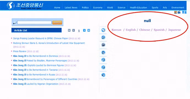Click page number 1 in pagination
The height and width of the screenshot is (99, 190).
click(79, 31)
